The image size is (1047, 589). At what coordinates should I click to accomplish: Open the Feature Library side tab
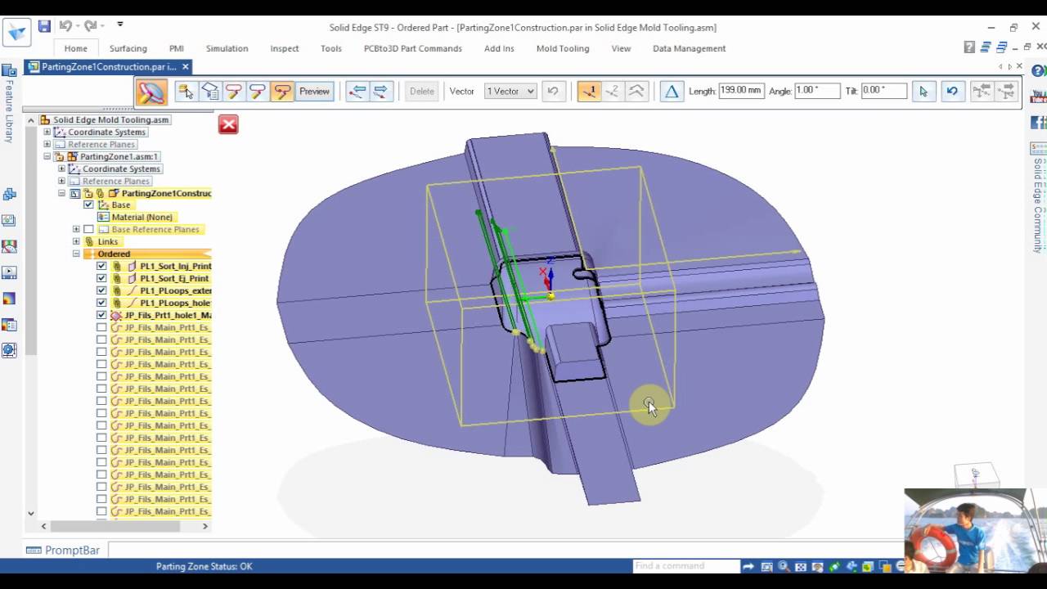point(9,104)
